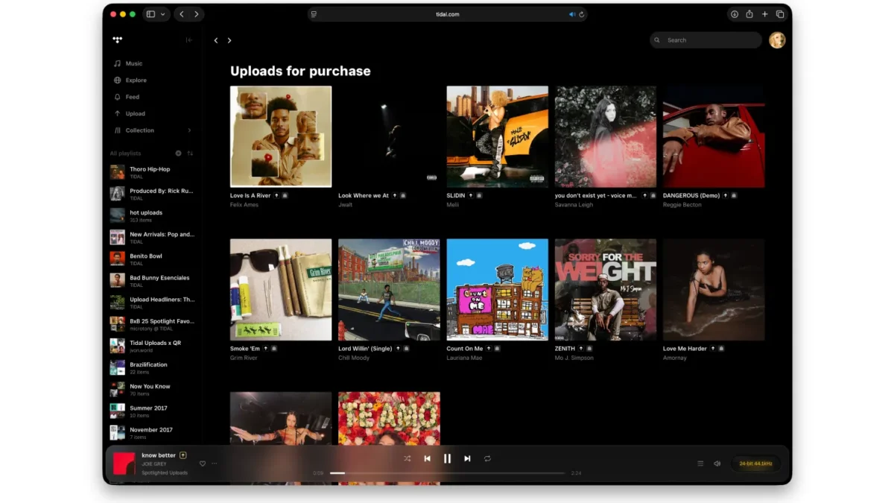Favorite the current track with the heart
This screenshot has width=894, height=503.
[x=203, y=464]
